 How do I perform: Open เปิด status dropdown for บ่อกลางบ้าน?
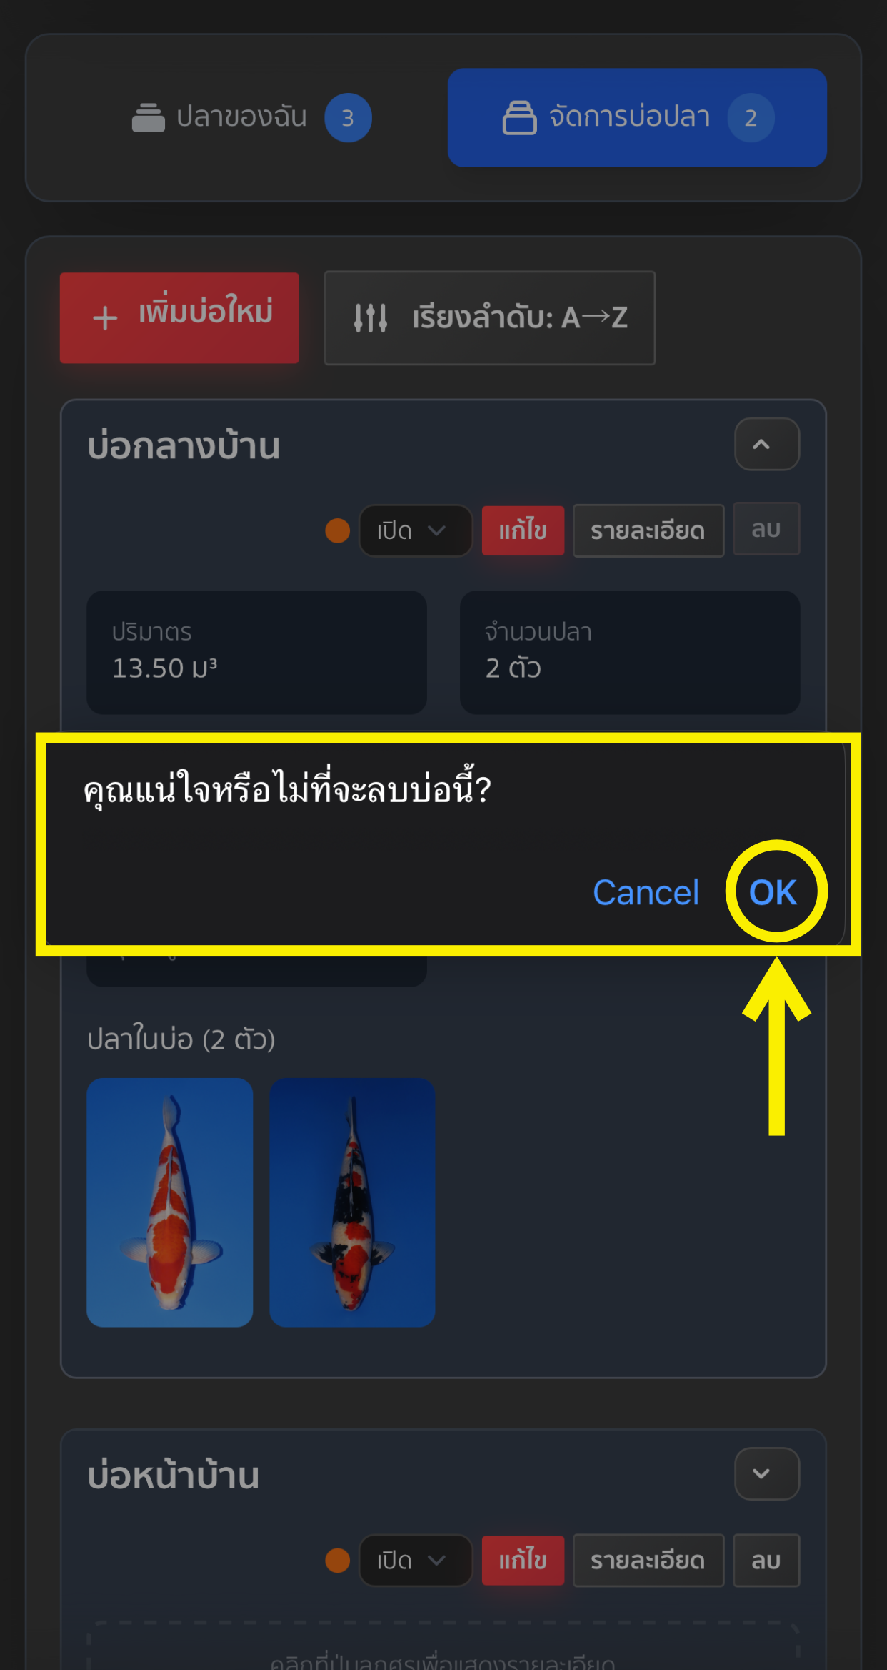[415, 530]
